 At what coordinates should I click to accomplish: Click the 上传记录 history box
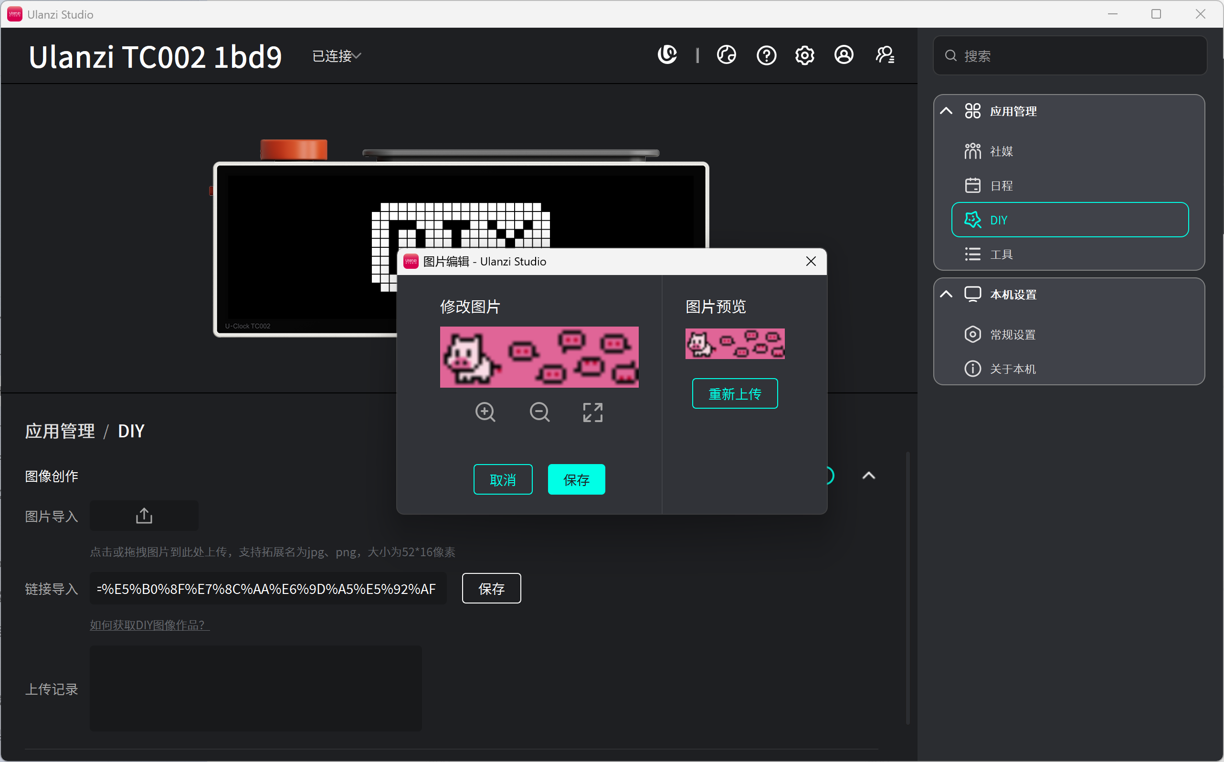pyautogui.click(x=256, y=688)
